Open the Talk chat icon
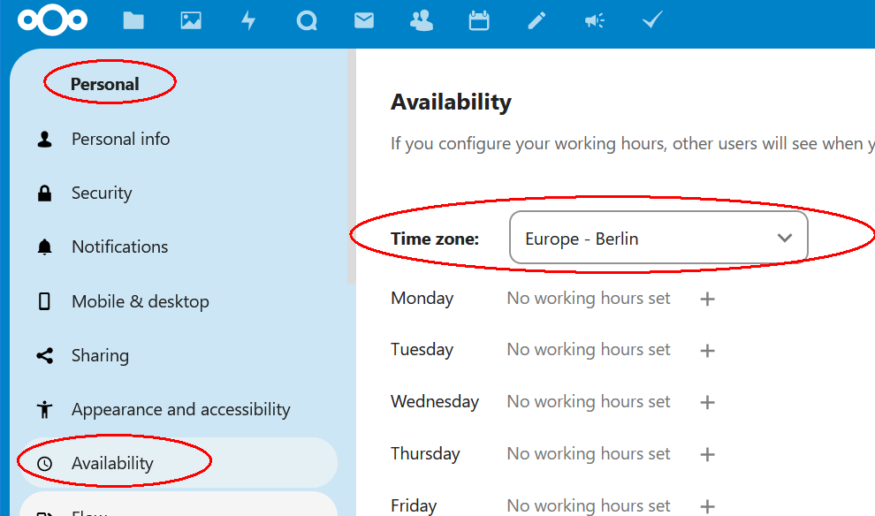The width and height of the screenshot is (875, 516). pos(307,21)
